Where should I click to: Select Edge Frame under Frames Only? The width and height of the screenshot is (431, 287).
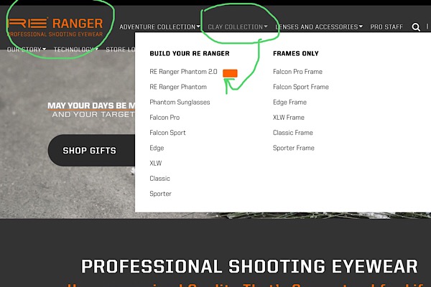click(289, 102)
